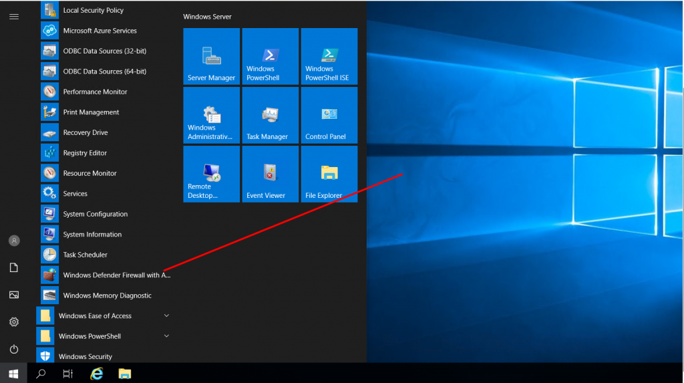Open System Information icon
Screen dimensions: 684x383
49,234
